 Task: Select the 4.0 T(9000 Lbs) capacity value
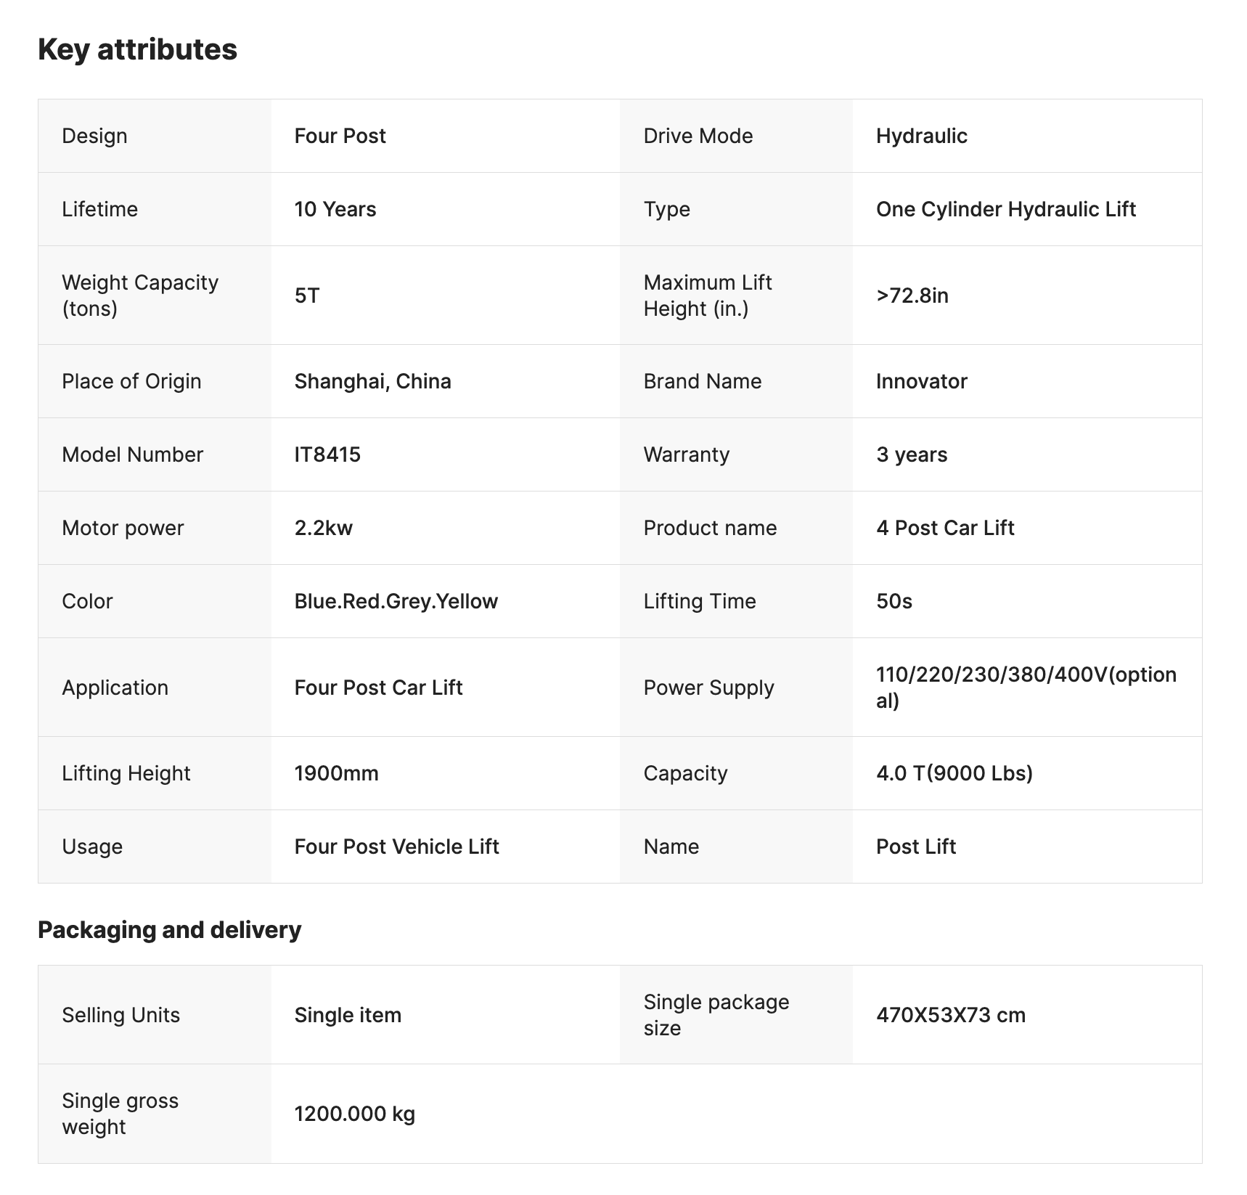click(x=954, y=773)
